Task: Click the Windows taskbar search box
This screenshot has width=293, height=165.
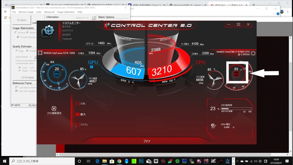Action: pos(42,161)
